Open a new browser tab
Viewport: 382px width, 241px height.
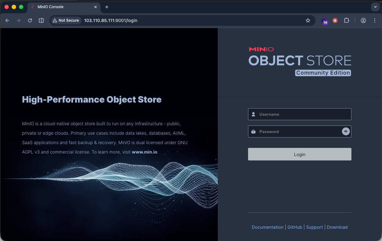pos(107,7)
